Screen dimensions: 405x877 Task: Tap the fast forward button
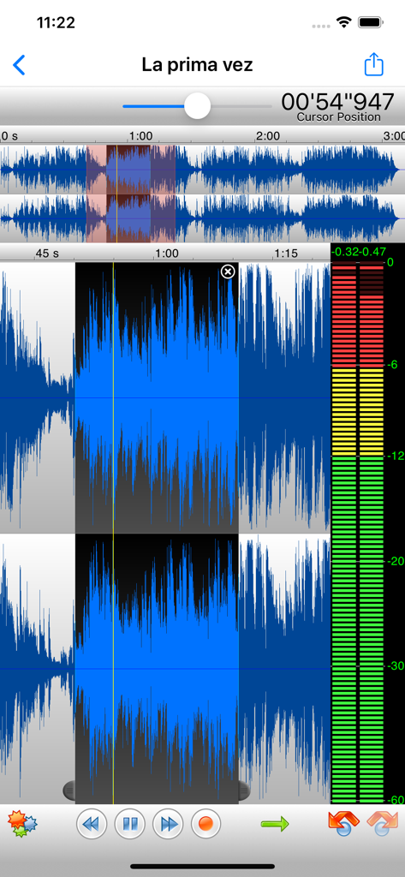(168, 824)
